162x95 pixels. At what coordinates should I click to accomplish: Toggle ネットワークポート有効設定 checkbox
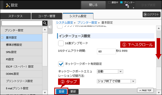(61, 64)
